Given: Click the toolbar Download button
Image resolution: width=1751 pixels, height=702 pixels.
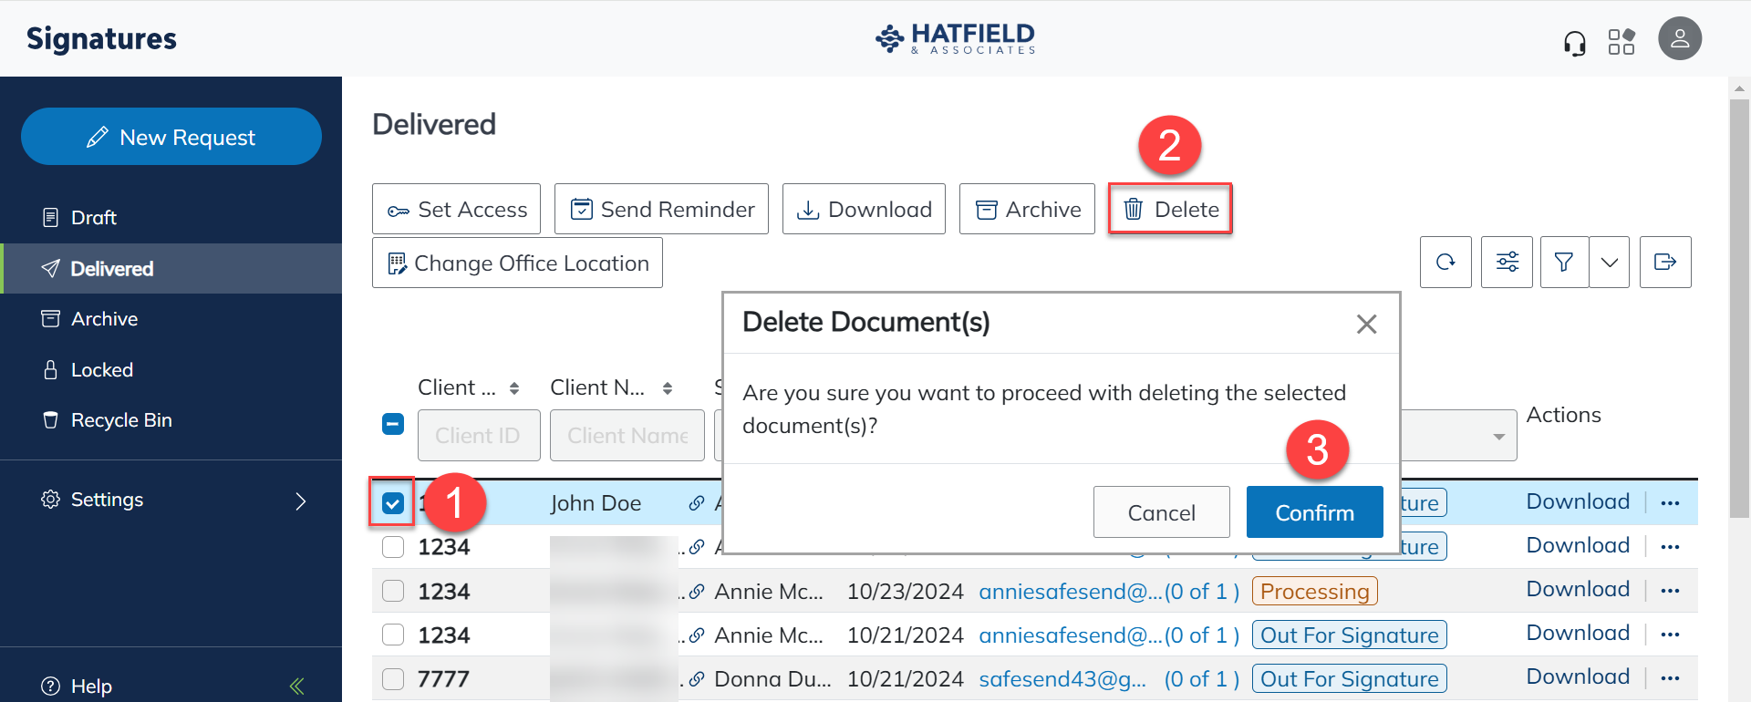Looking at the screenshot, I should (x=864, y=209).
